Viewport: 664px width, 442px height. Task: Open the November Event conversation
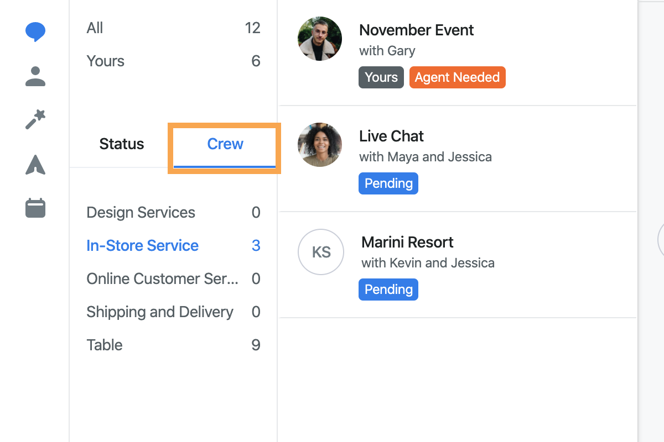pyautogui.click(x=458, y=53)
